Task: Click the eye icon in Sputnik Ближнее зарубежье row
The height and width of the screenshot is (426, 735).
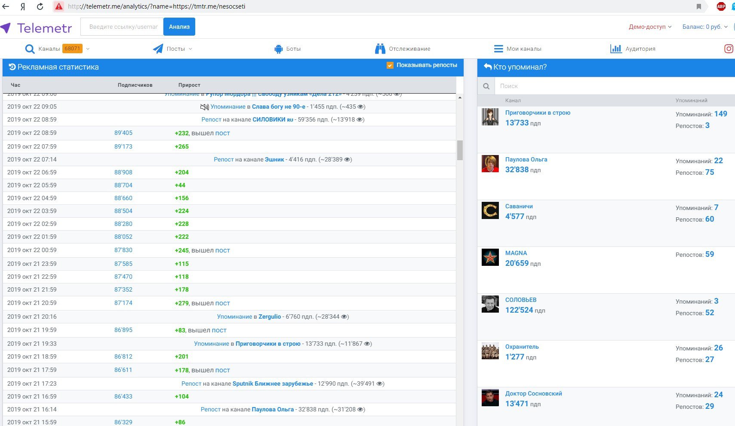Action: 380,383
